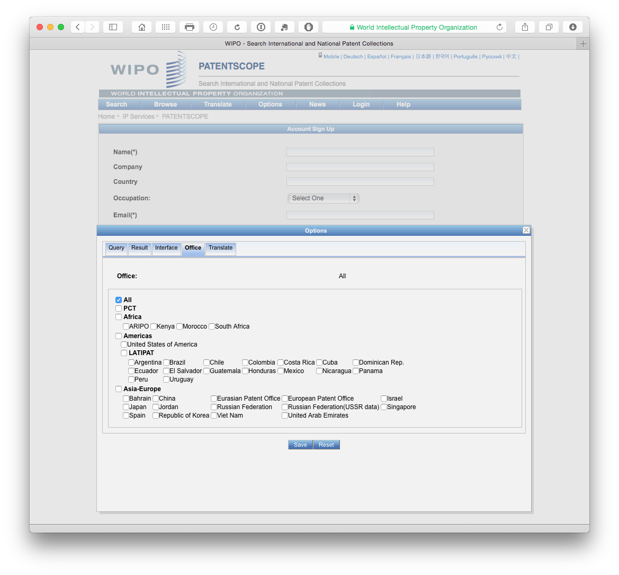This screenshot has height=575, width=619.
Task: Switch to the Query tab
Action: pyautogui.click(x=116, y=248)
